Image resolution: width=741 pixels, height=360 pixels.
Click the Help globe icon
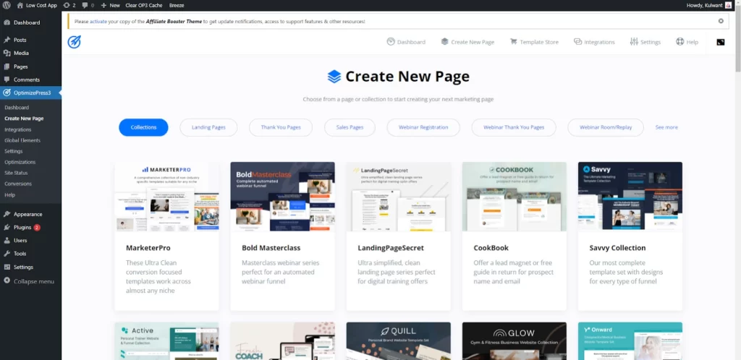coord(679,41)
